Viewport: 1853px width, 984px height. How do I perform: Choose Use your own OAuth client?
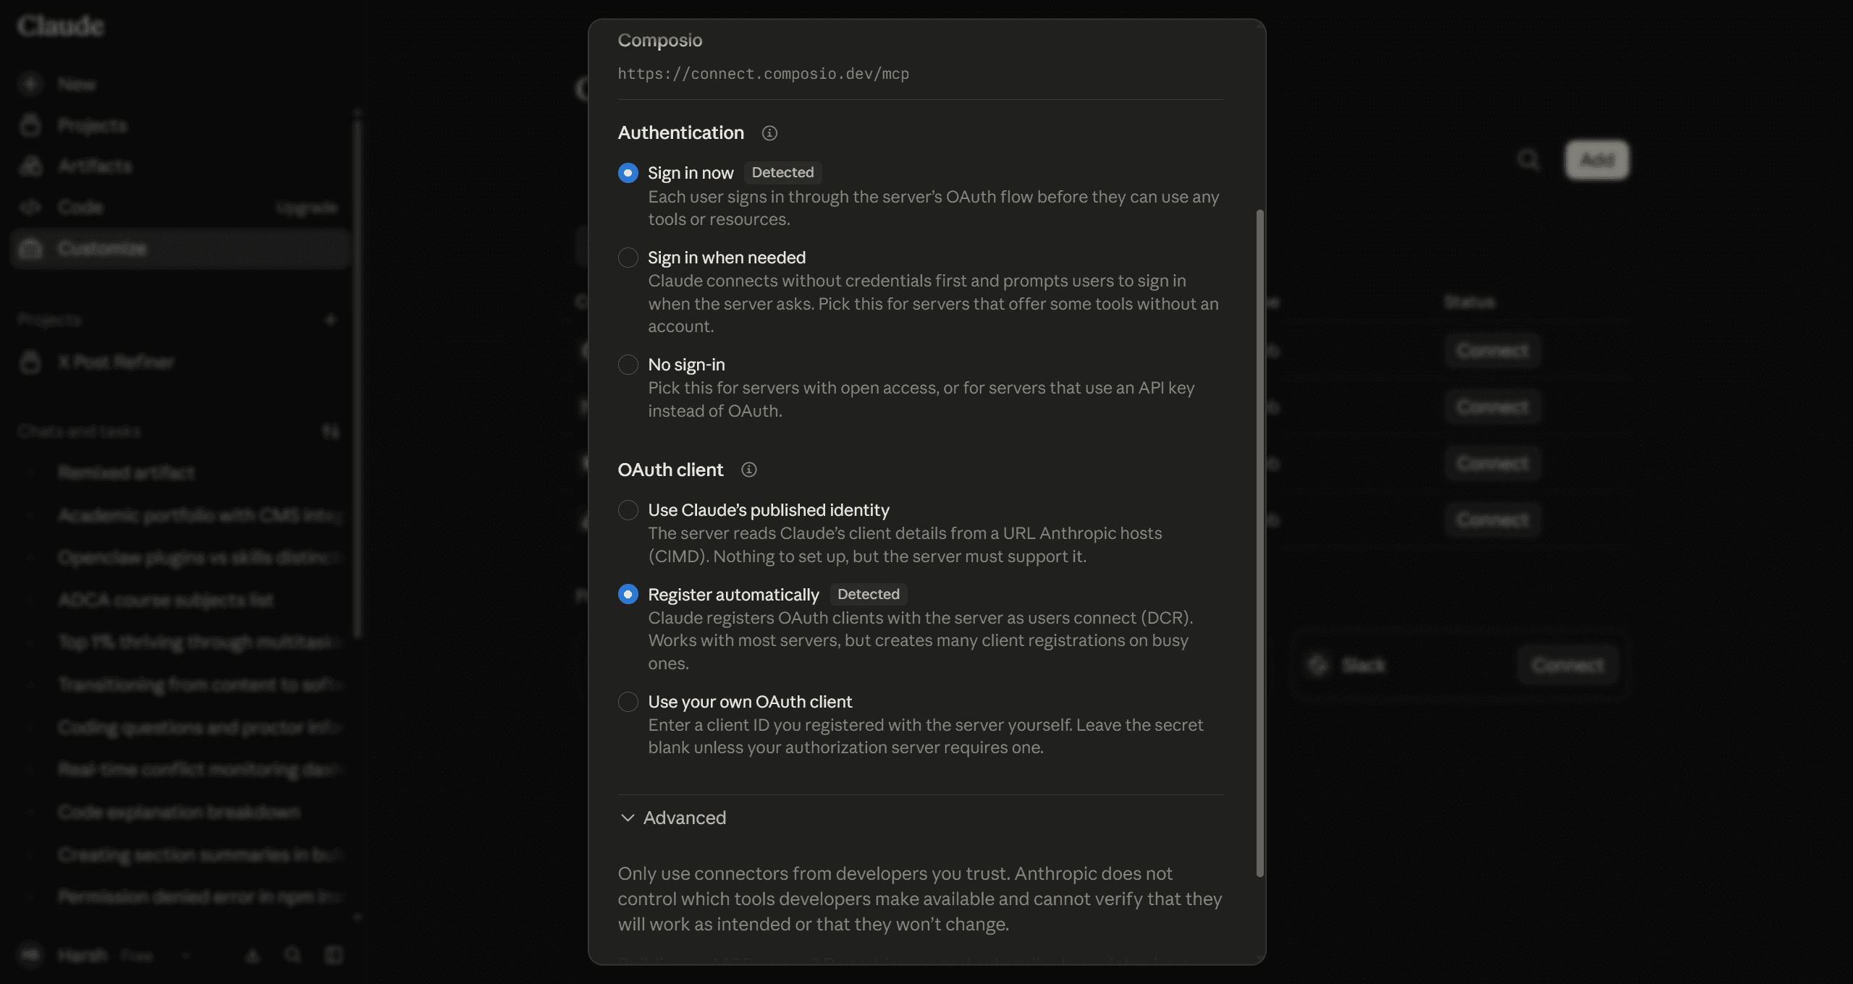[628, 702]
